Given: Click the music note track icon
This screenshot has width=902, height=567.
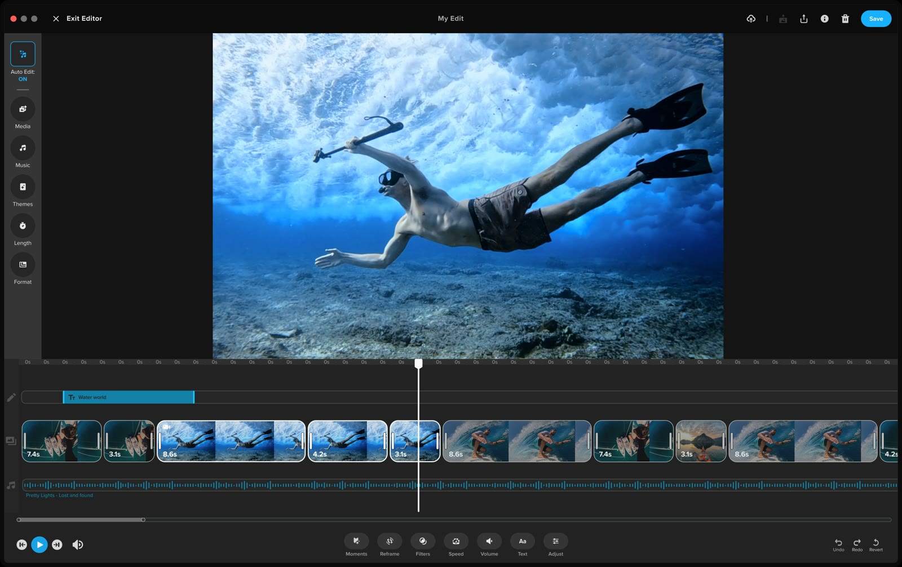Looking at the screenshot, I should point(11,485).
